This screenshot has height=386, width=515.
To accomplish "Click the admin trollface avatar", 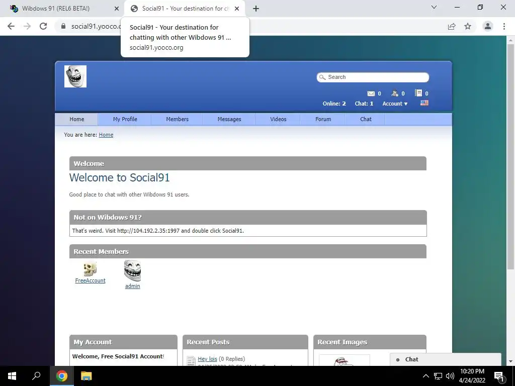I will pos(132,271).
